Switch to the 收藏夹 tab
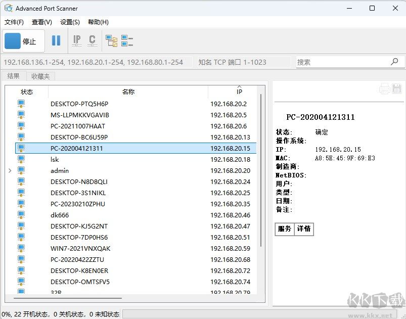The width and height of the screenshot is (406, 319). (40, 76)
